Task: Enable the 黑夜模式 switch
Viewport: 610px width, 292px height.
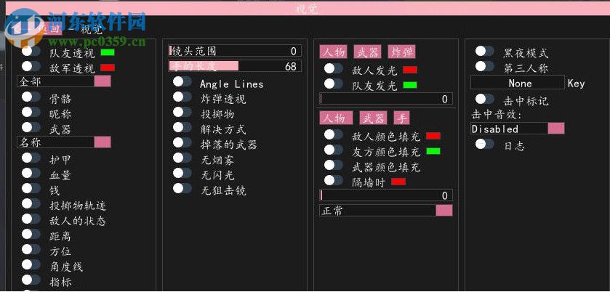Action: pyautogui.click(x=485, y=51)
